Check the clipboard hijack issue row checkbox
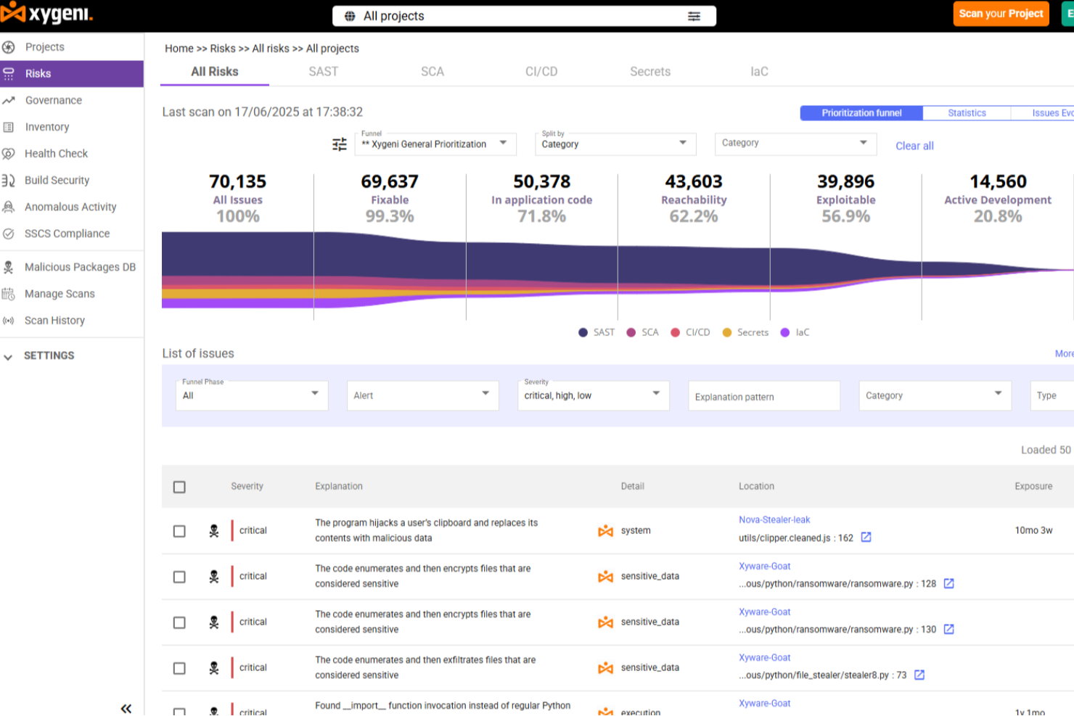Image resolution: width=1074 pixels, height=716 pixels. pos(179,531)
